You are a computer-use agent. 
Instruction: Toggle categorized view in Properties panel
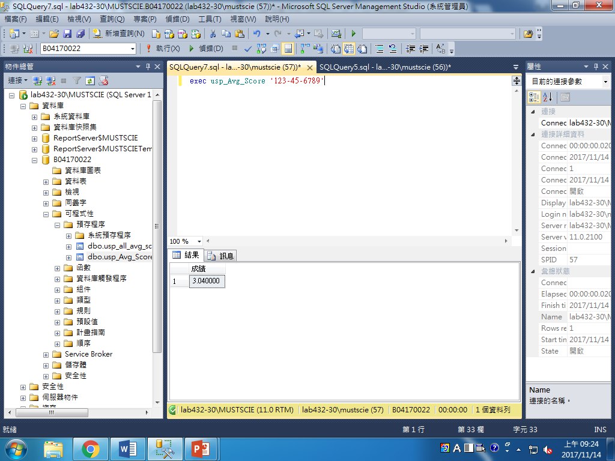coord(534,97)
